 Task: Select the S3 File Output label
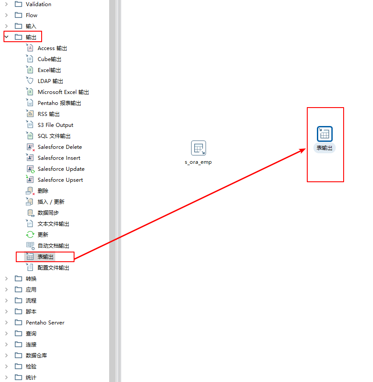55,125
